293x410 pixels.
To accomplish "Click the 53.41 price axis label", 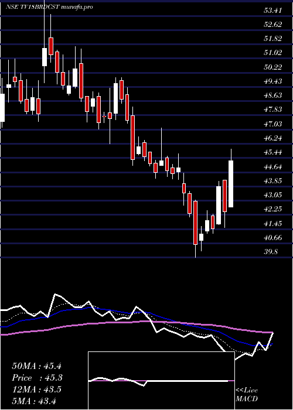I will coord(272,11).
